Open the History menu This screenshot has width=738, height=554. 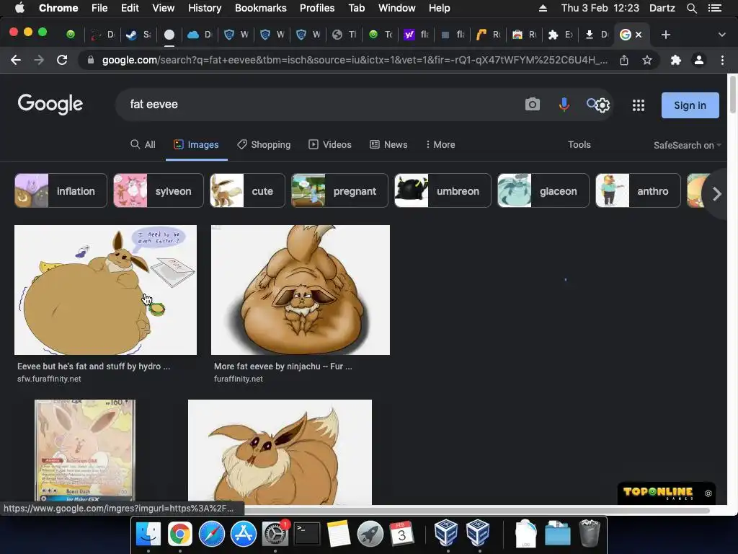[205, 8]
